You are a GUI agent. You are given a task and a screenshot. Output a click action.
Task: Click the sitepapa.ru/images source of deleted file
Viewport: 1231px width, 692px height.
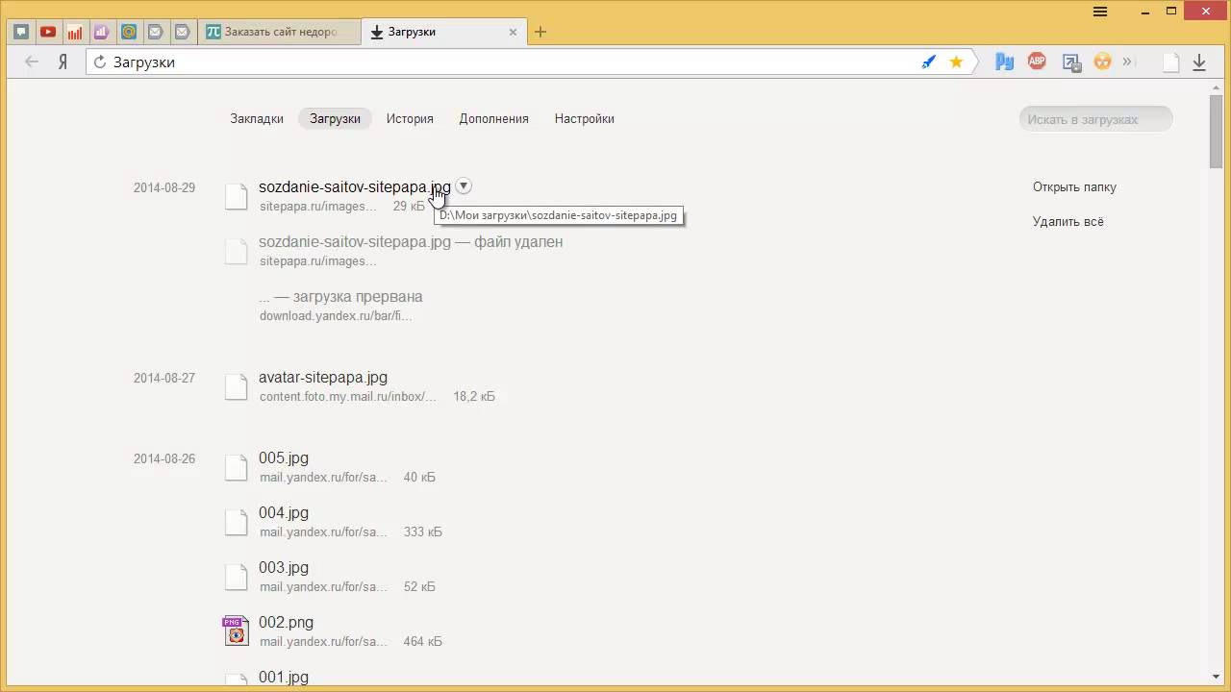tap(317, 261)
